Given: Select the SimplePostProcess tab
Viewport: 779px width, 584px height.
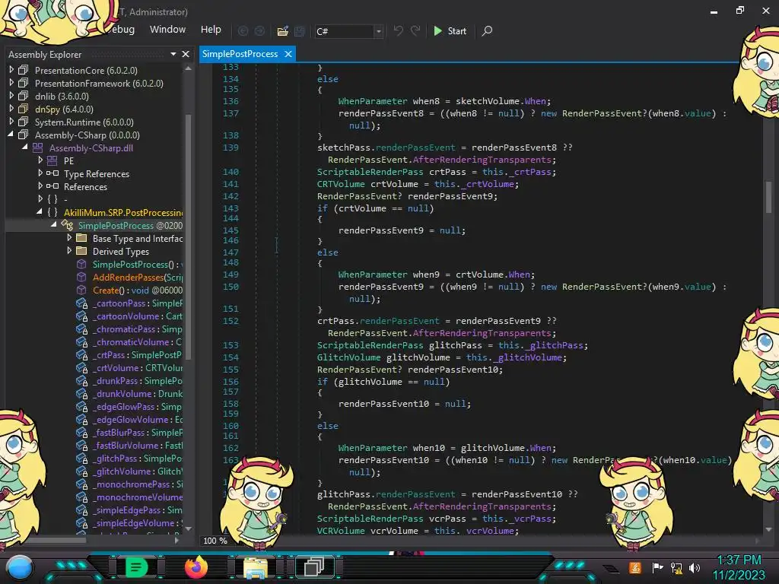Looking at the screenshot, I should click(x=240, y=54).
